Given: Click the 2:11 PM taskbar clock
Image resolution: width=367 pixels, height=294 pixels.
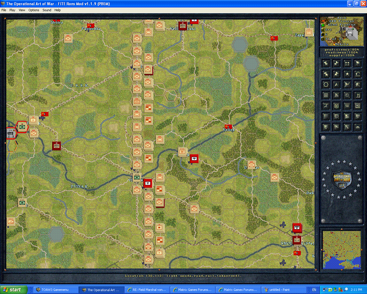Looking at the screenshot, I should tap(356, 290).
